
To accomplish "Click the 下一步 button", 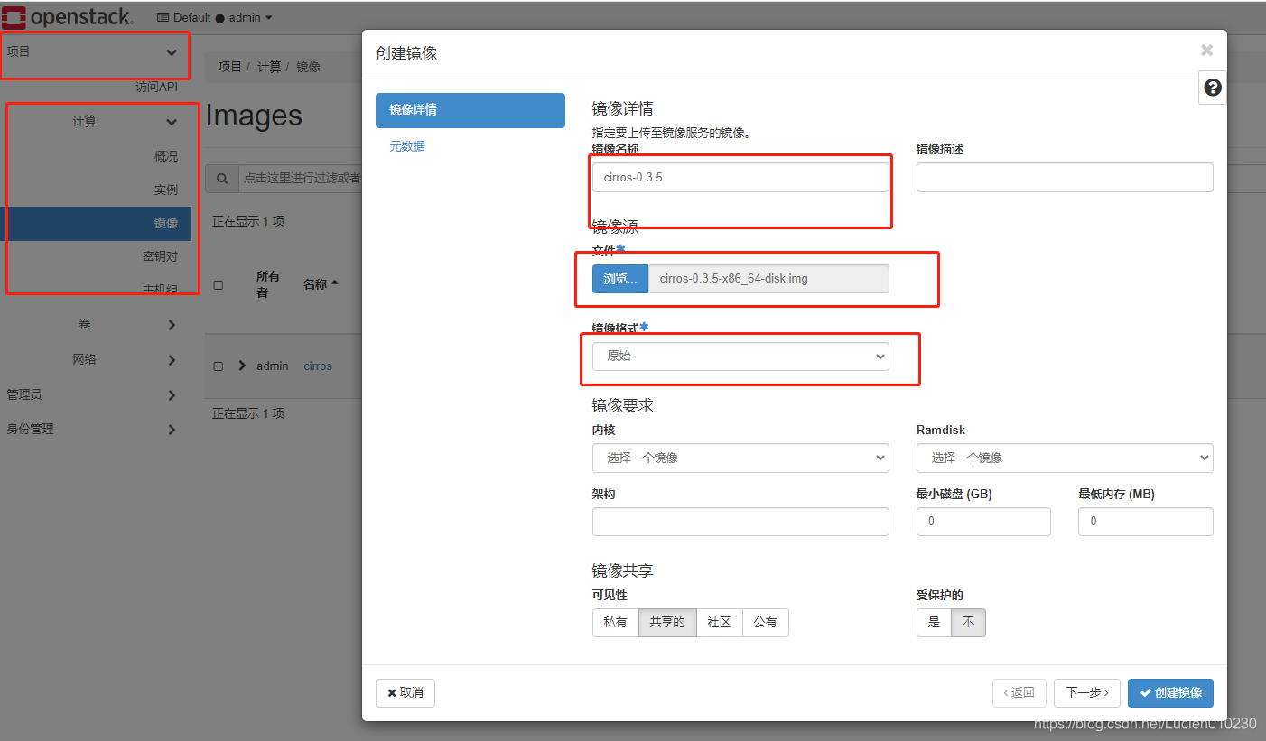I will click(1087, 693).
